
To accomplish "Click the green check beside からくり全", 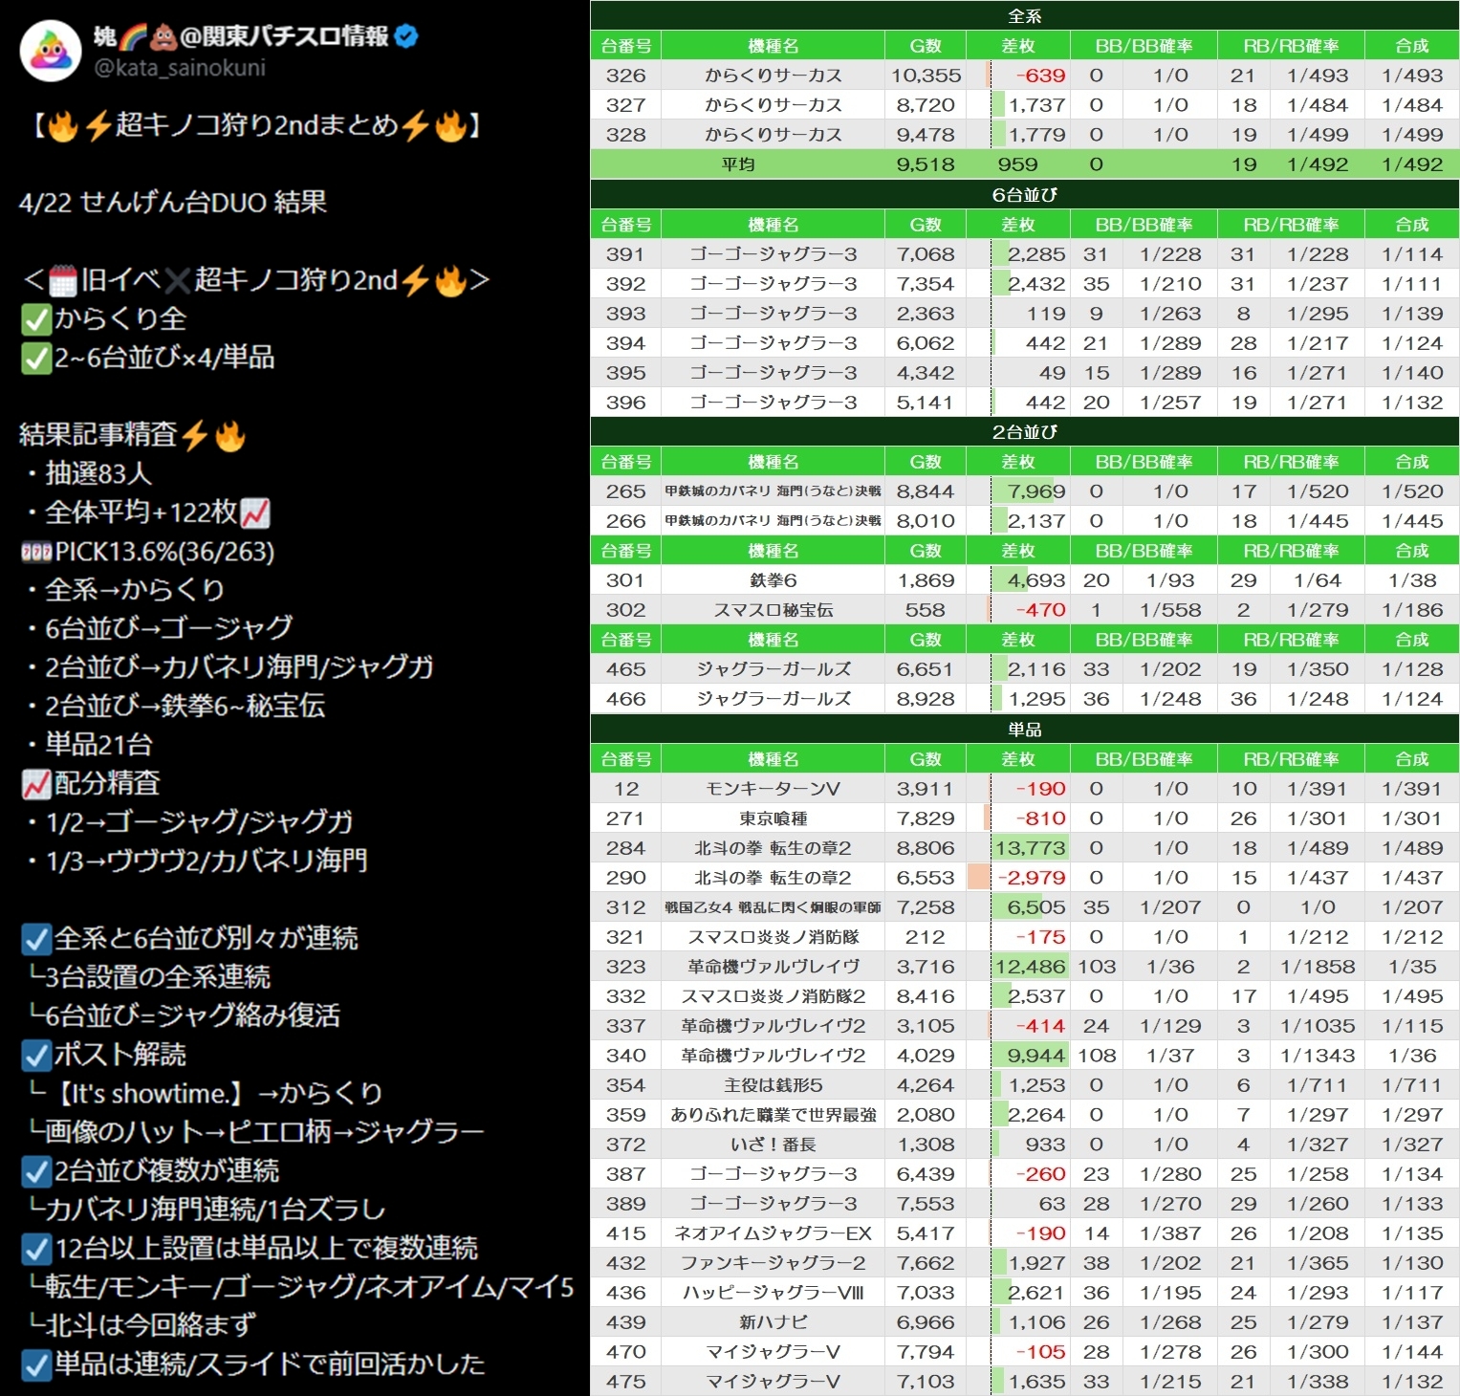I will point(36,319).
